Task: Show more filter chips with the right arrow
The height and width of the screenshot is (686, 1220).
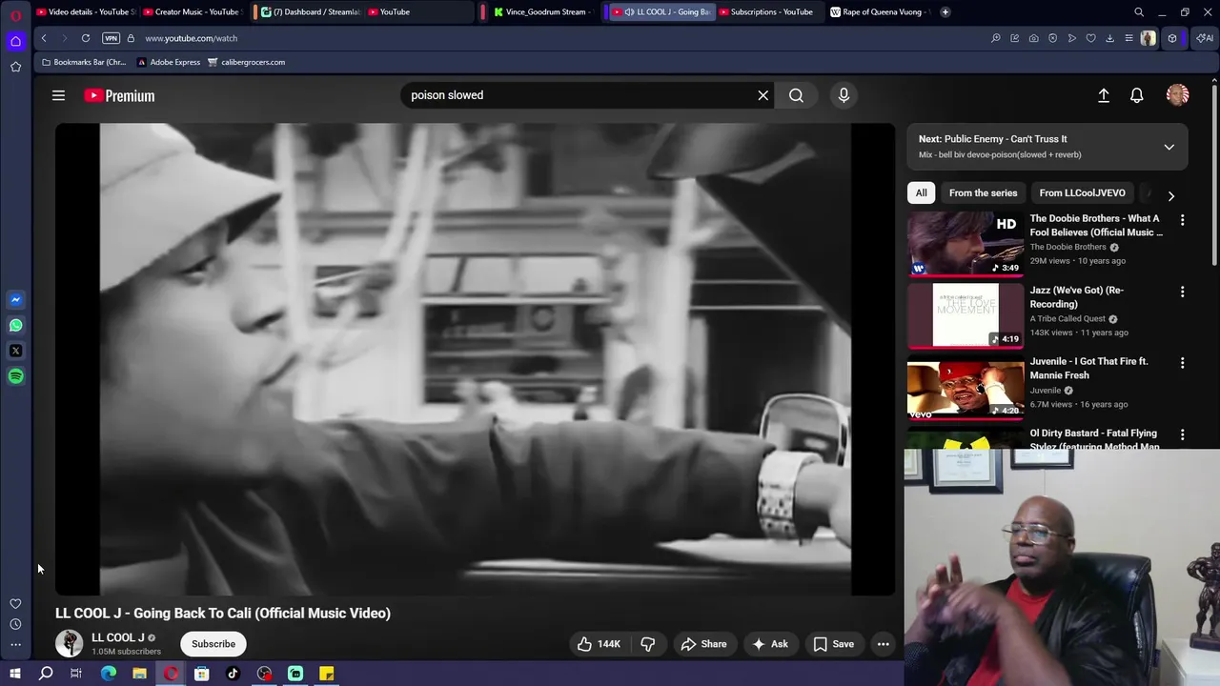Action: (x=1170, y=195)
